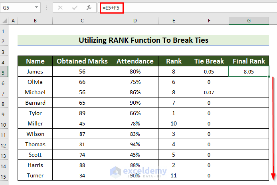The image size is (277, 185).
Task: Click the 'Rank' header cell
Action: coord(174,61)
